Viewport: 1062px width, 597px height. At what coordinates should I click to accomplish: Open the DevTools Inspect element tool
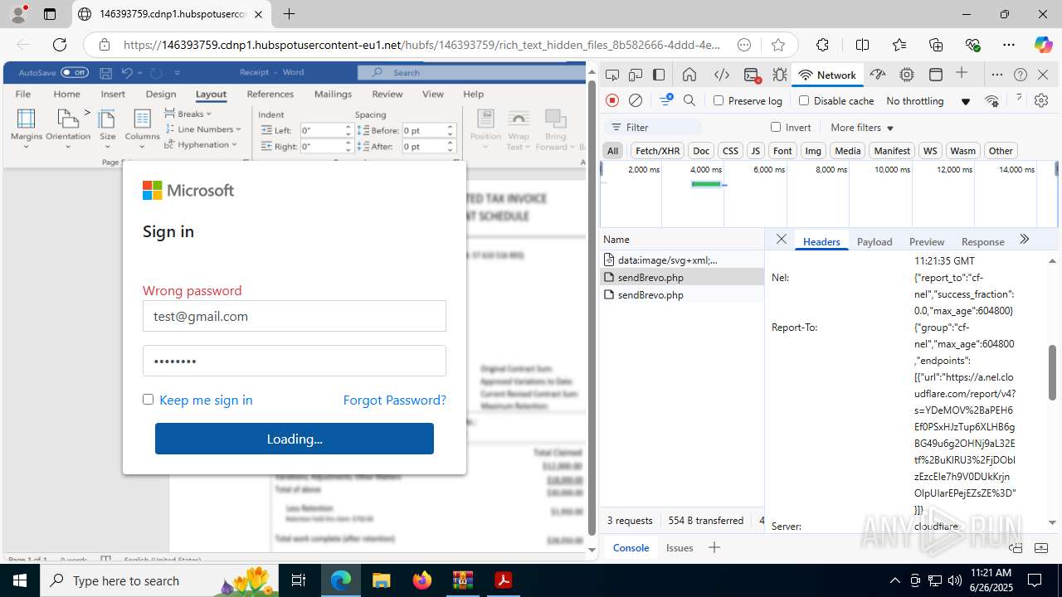click(x=611, y=75)
